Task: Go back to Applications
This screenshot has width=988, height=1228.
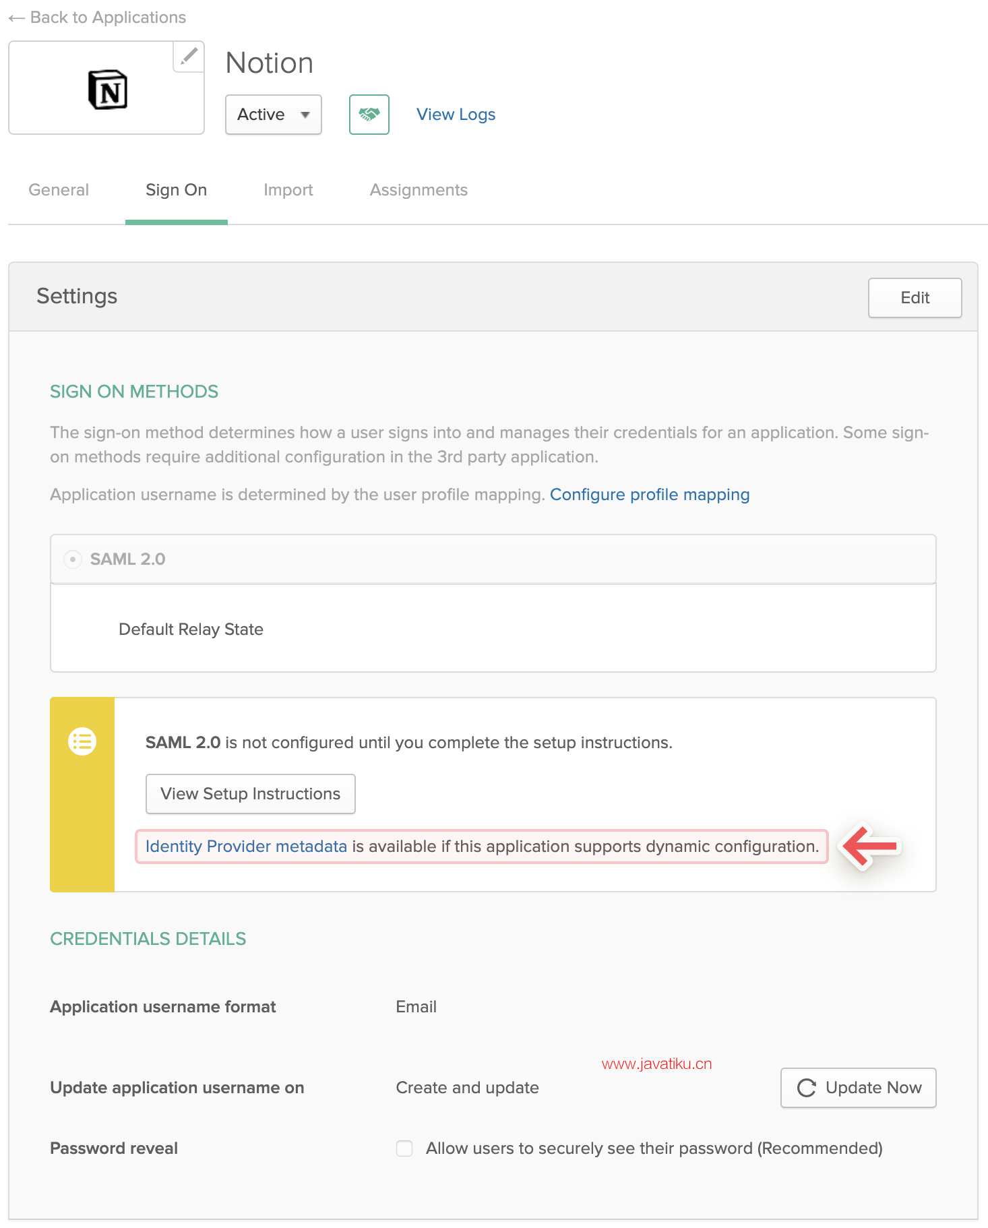Action: click(x=97, y=18)
